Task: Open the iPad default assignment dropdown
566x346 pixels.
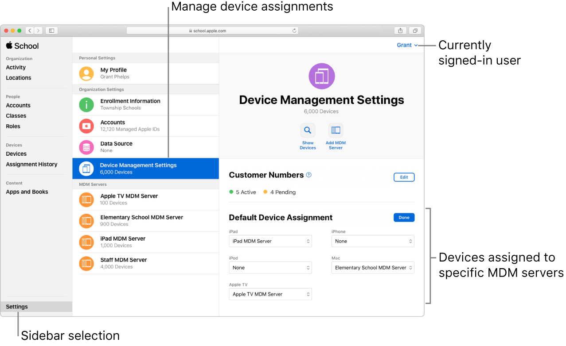Action: tap(270, 241)
